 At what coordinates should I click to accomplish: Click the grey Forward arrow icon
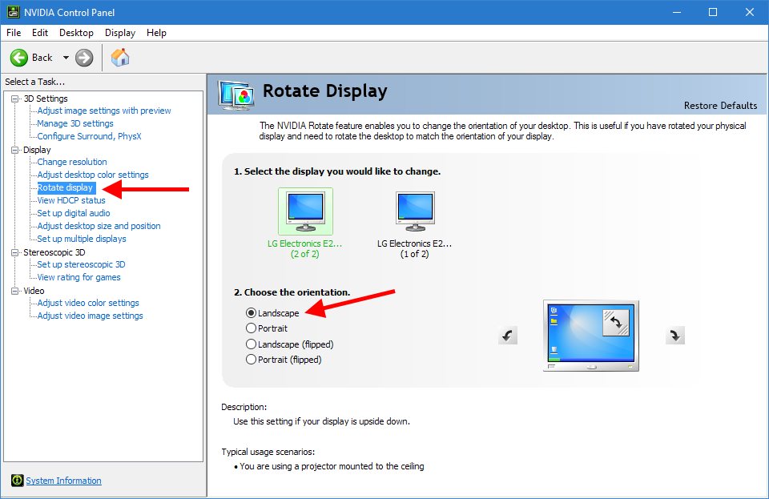coord(84,58)
